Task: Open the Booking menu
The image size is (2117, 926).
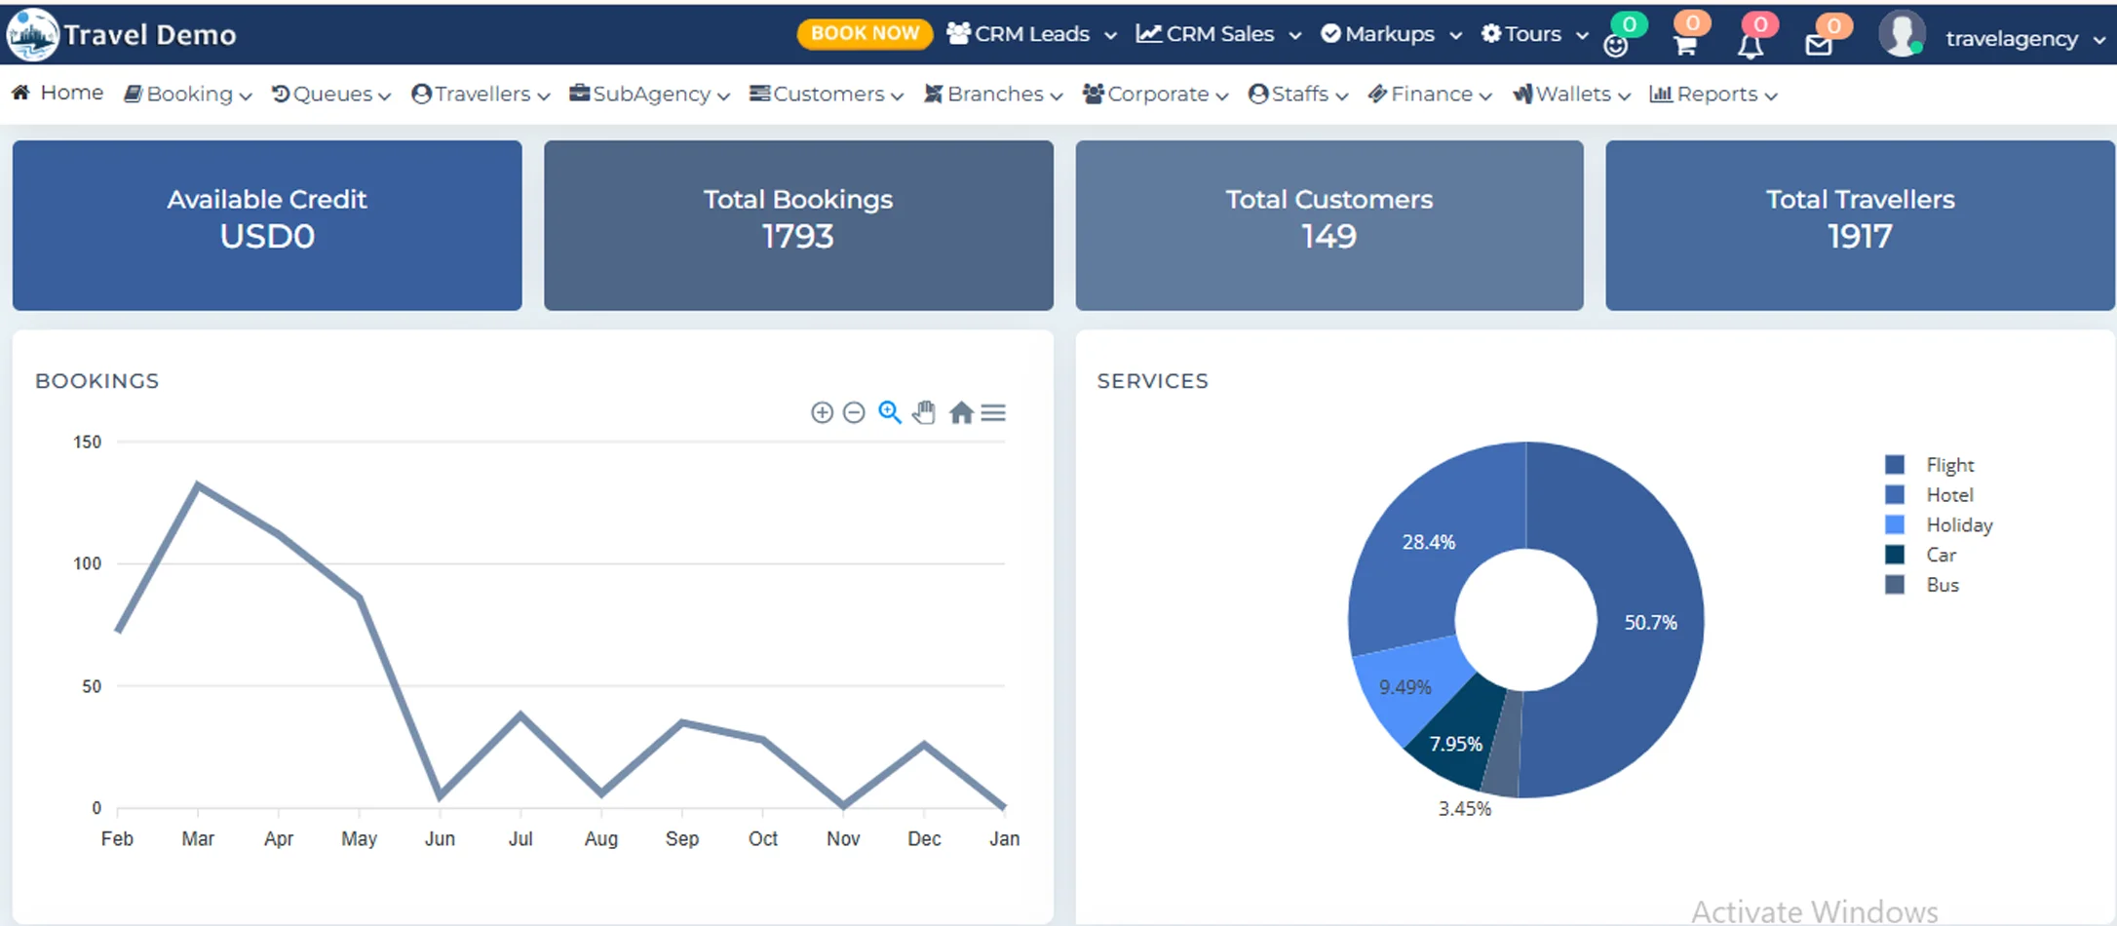Action: click(x=188, y=95)
